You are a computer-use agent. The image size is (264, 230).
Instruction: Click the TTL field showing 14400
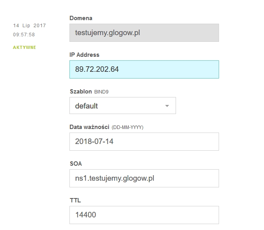(x=144, y=215)
